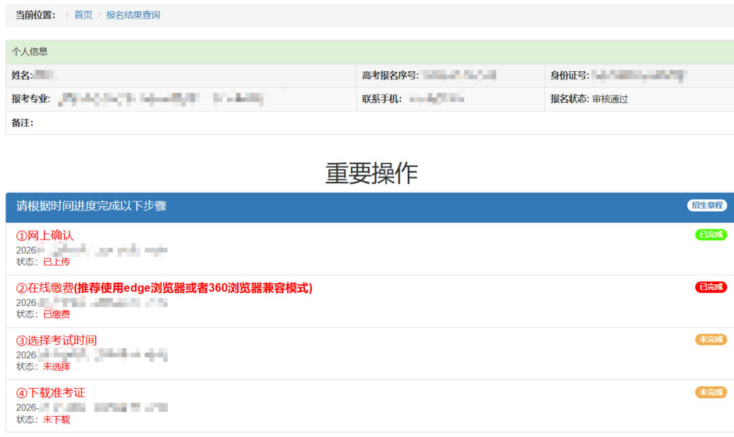Click the 审核通过 registration status
Viewport: 734px width, 437px height.
point(610,99)
